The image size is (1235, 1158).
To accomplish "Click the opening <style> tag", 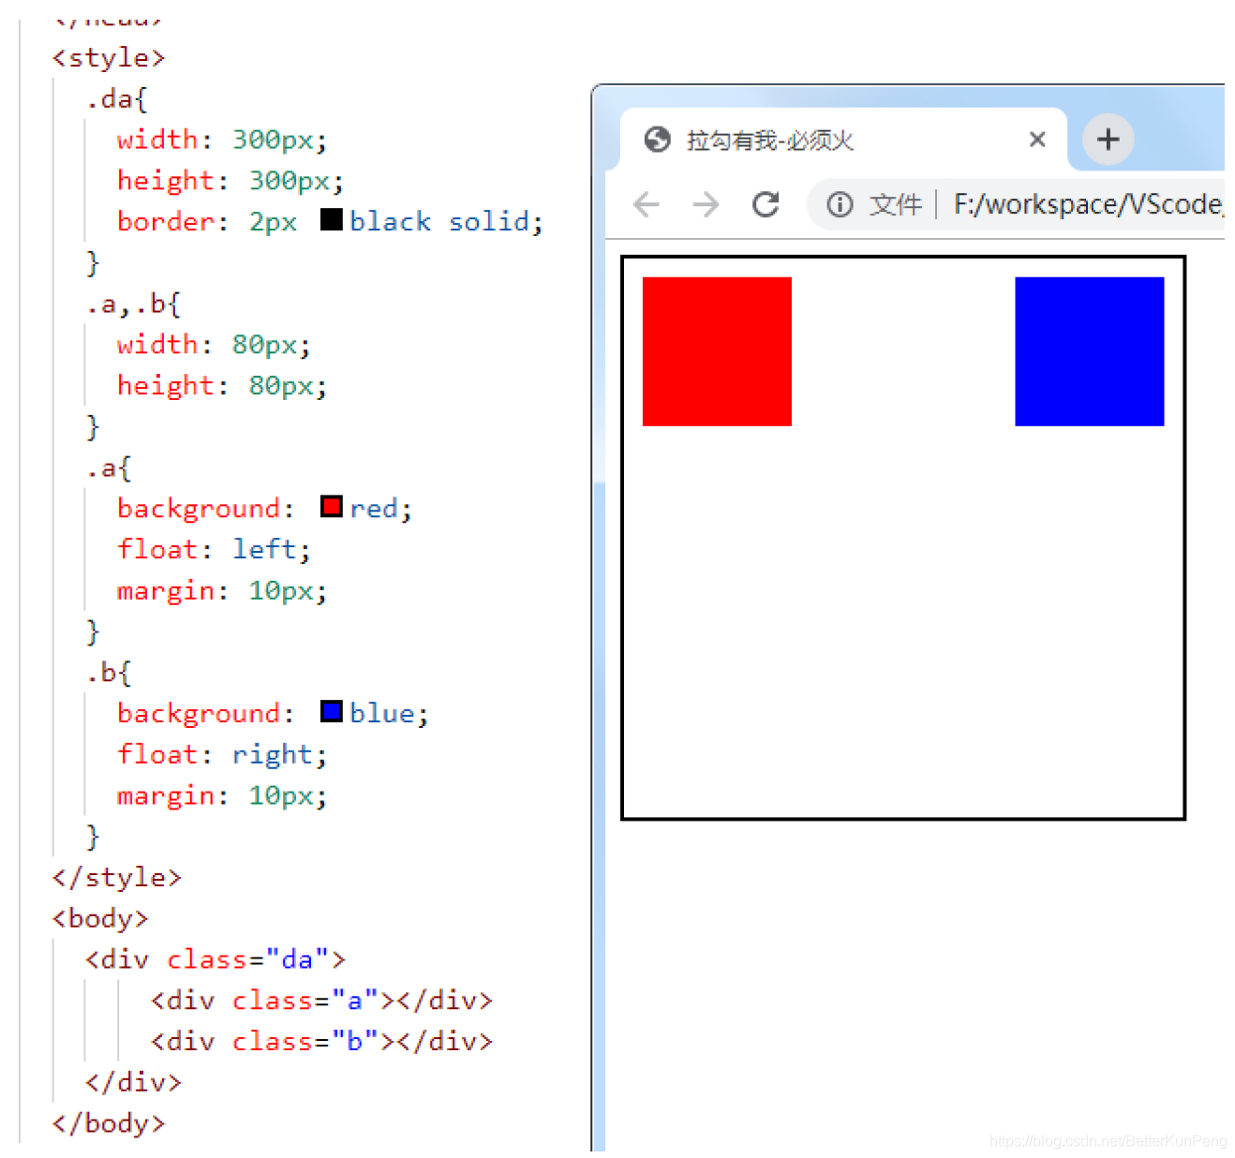I will [109, 58].
